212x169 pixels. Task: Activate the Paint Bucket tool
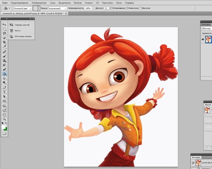pyautogui.click(x=5, y=74)
